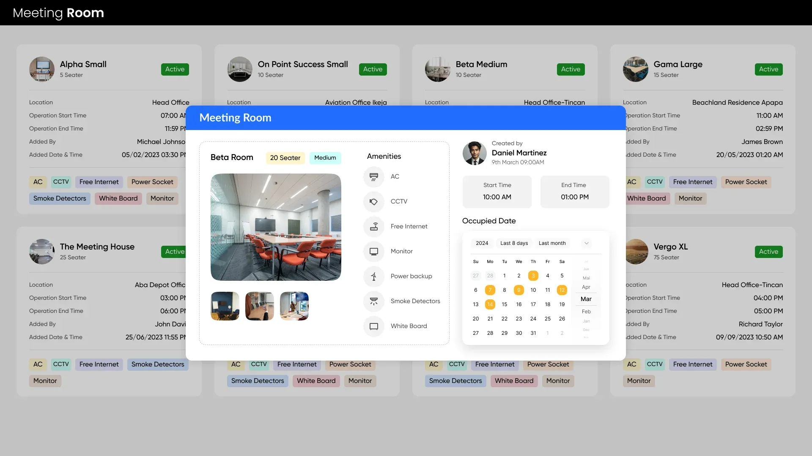Click the CCTV camera amenity icon
Screen dimensions: 812x456
click(x=374, y=201)
